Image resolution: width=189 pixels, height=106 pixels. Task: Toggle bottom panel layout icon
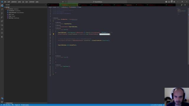point(169,2)
